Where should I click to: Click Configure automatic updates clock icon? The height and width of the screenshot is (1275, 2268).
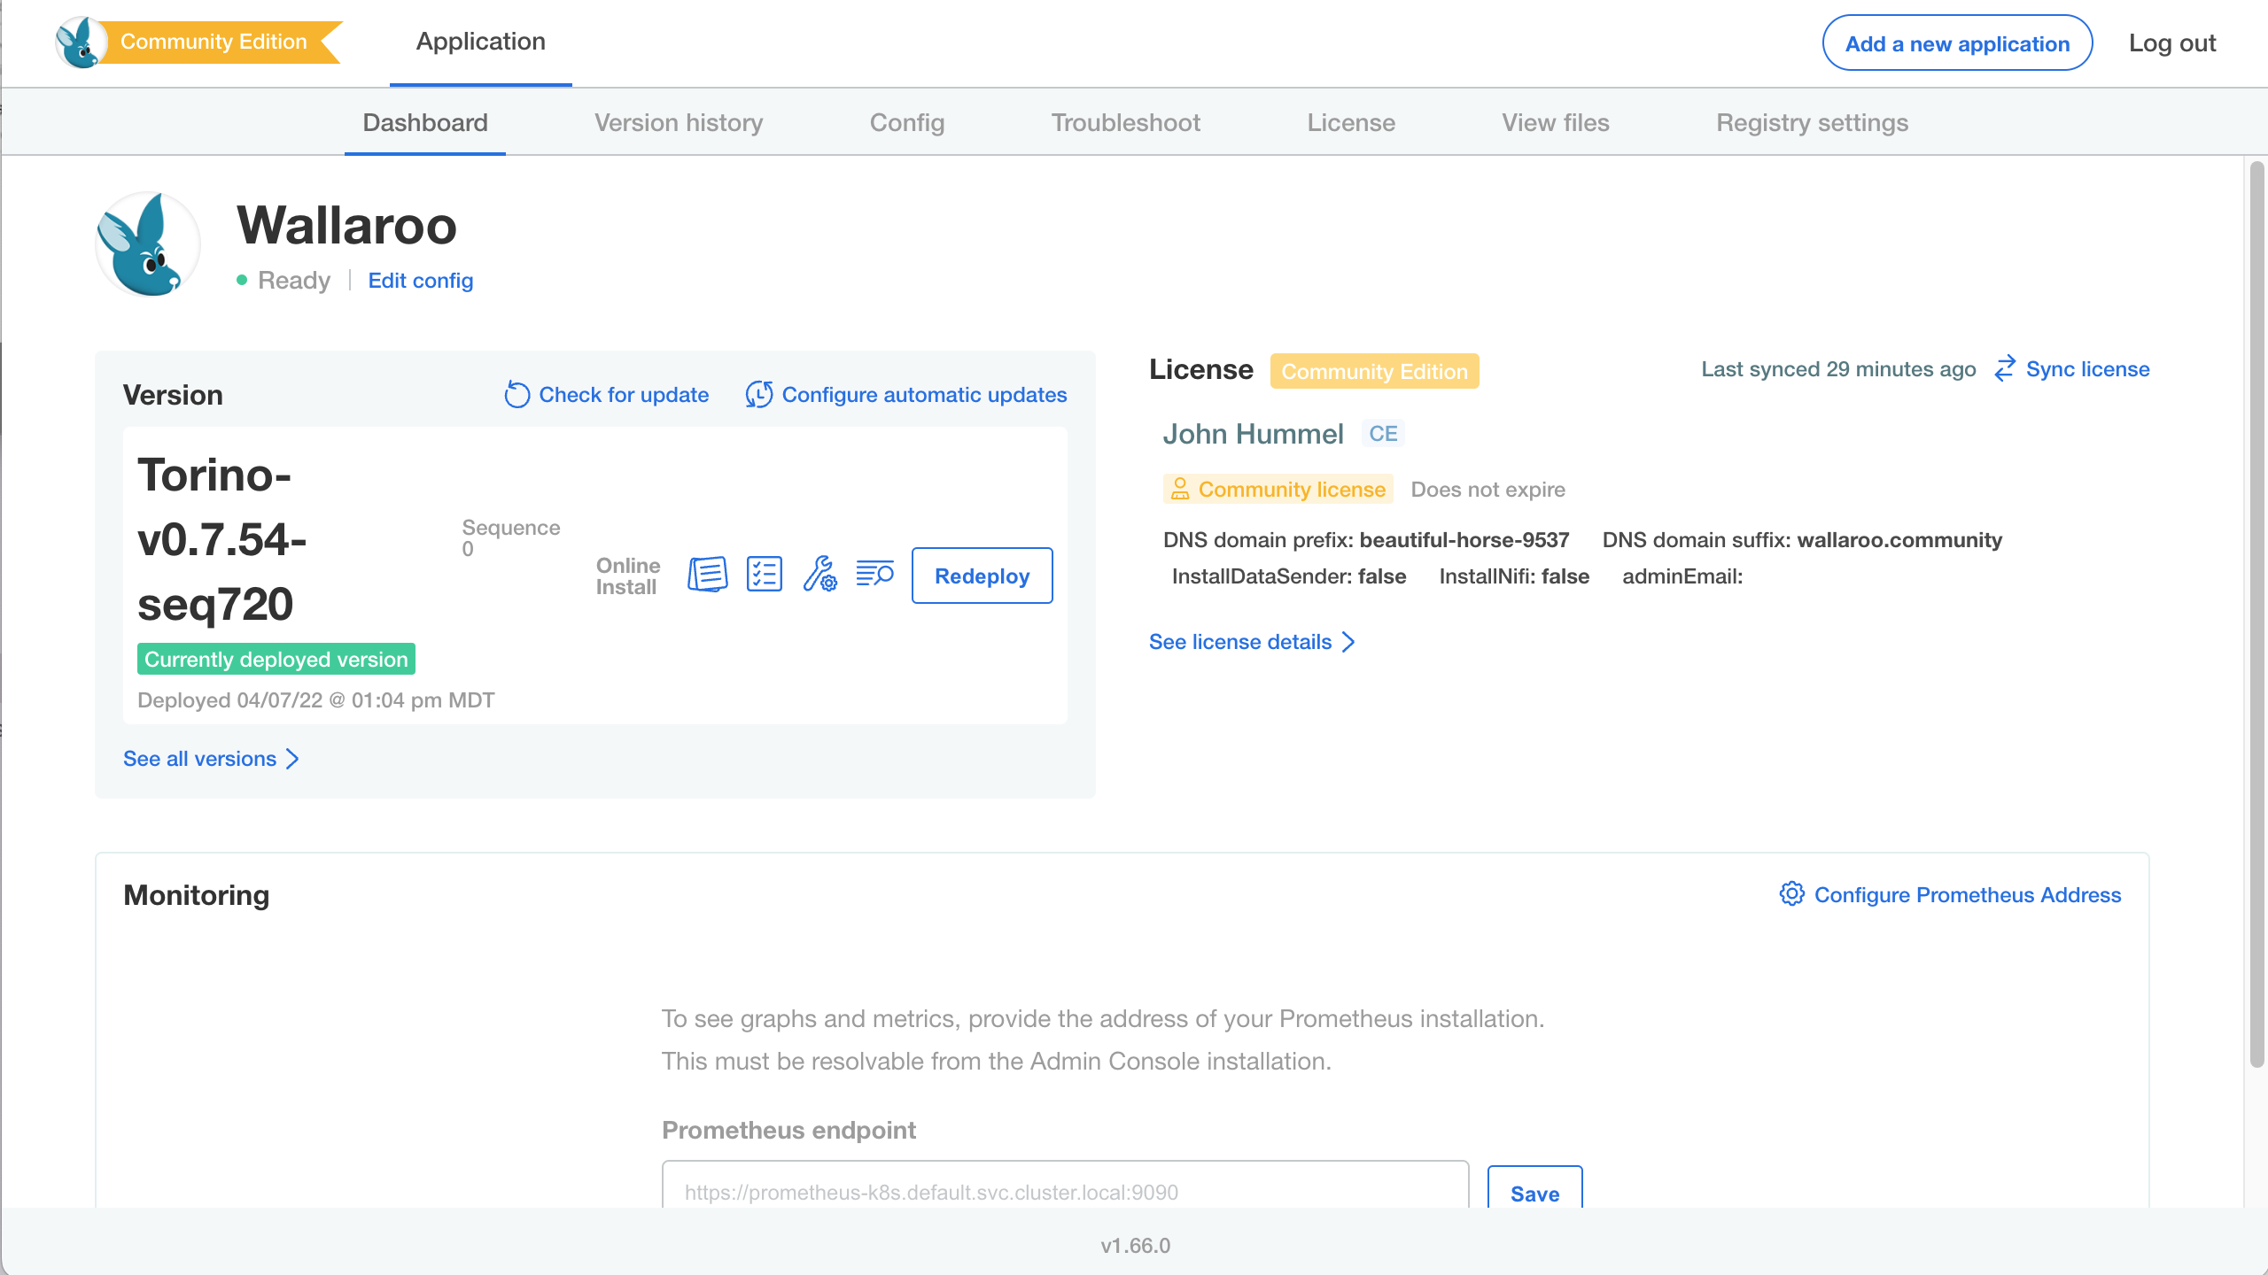(759, 395)
